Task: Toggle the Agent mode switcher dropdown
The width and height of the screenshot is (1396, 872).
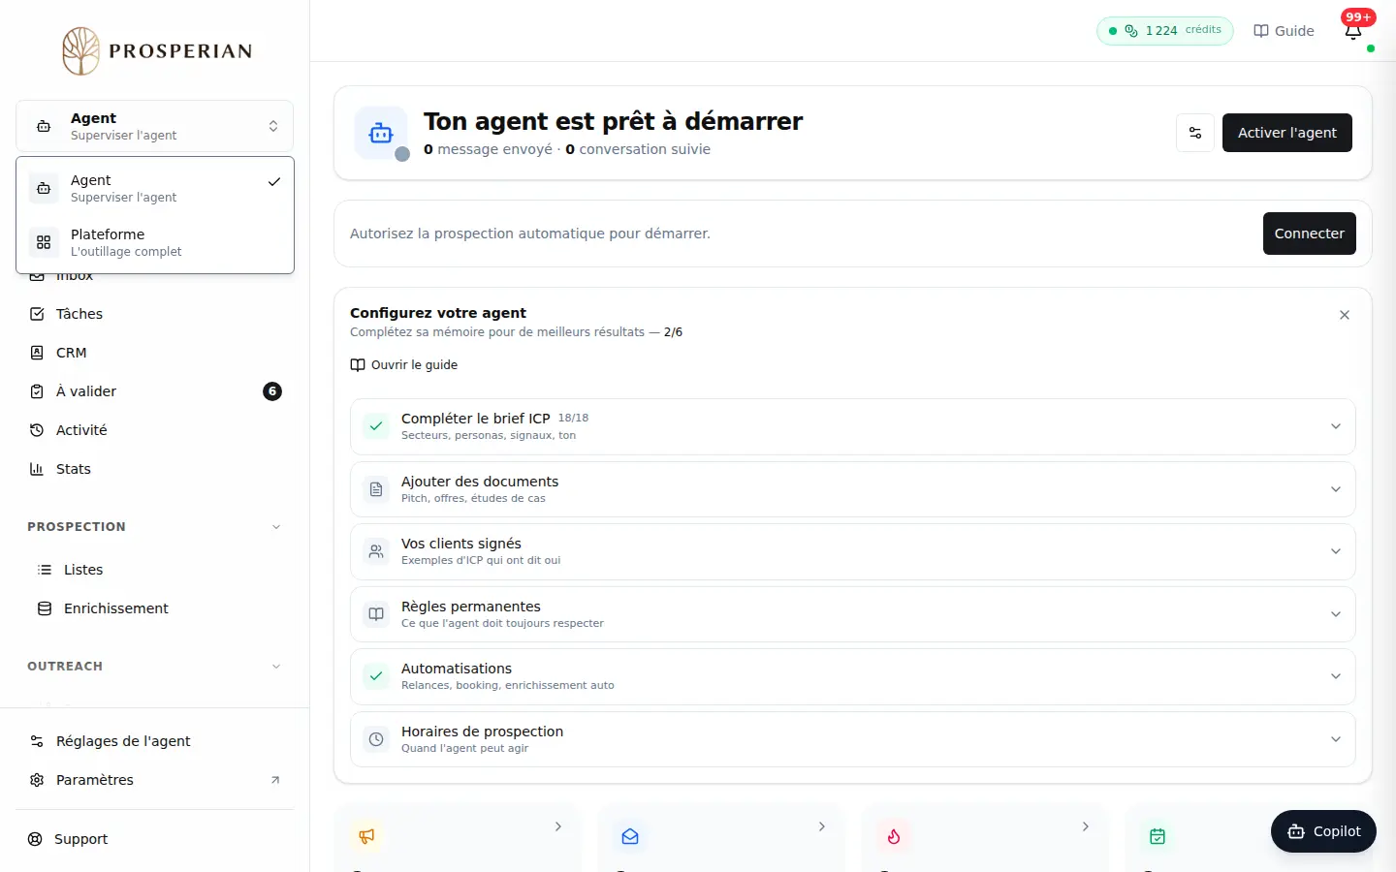Action: (155, 126)
